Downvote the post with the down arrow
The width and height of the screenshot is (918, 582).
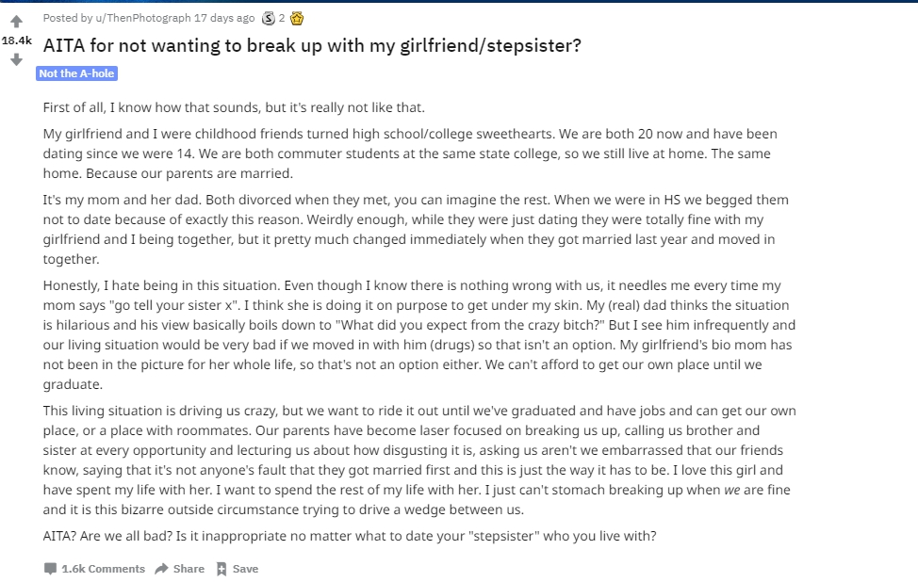point(16,59)
